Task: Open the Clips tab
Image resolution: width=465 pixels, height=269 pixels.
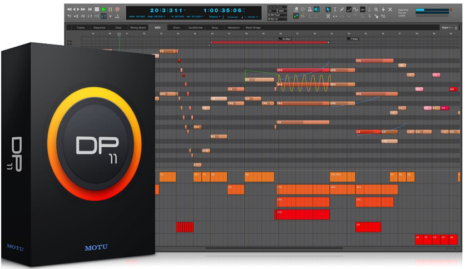Action: (118, 28)
